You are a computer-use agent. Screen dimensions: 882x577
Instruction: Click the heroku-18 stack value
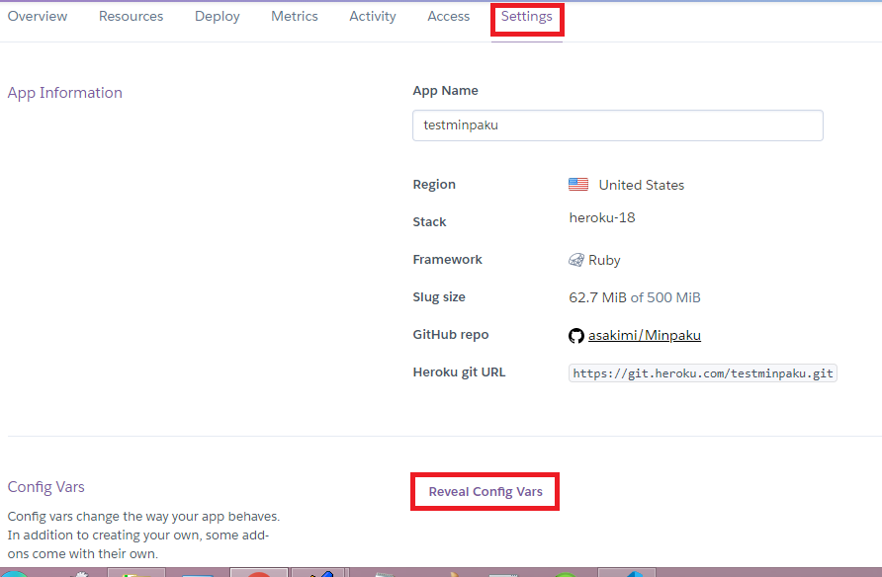click(x=602, y=217)
